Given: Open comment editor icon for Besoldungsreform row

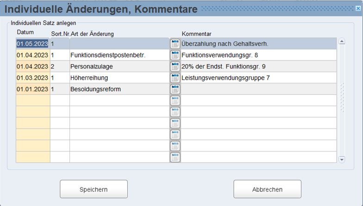Looking at the screenshot, I should click(175, 89).
